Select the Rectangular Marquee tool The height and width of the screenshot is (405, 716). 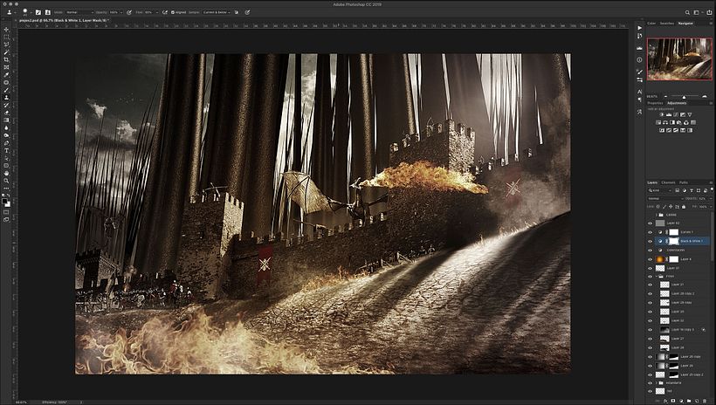coord(6,38)
